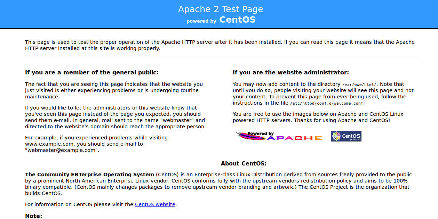Open the CentOS website link
The height and width of the screenshot is (219, 438).
tap(155, 204)
